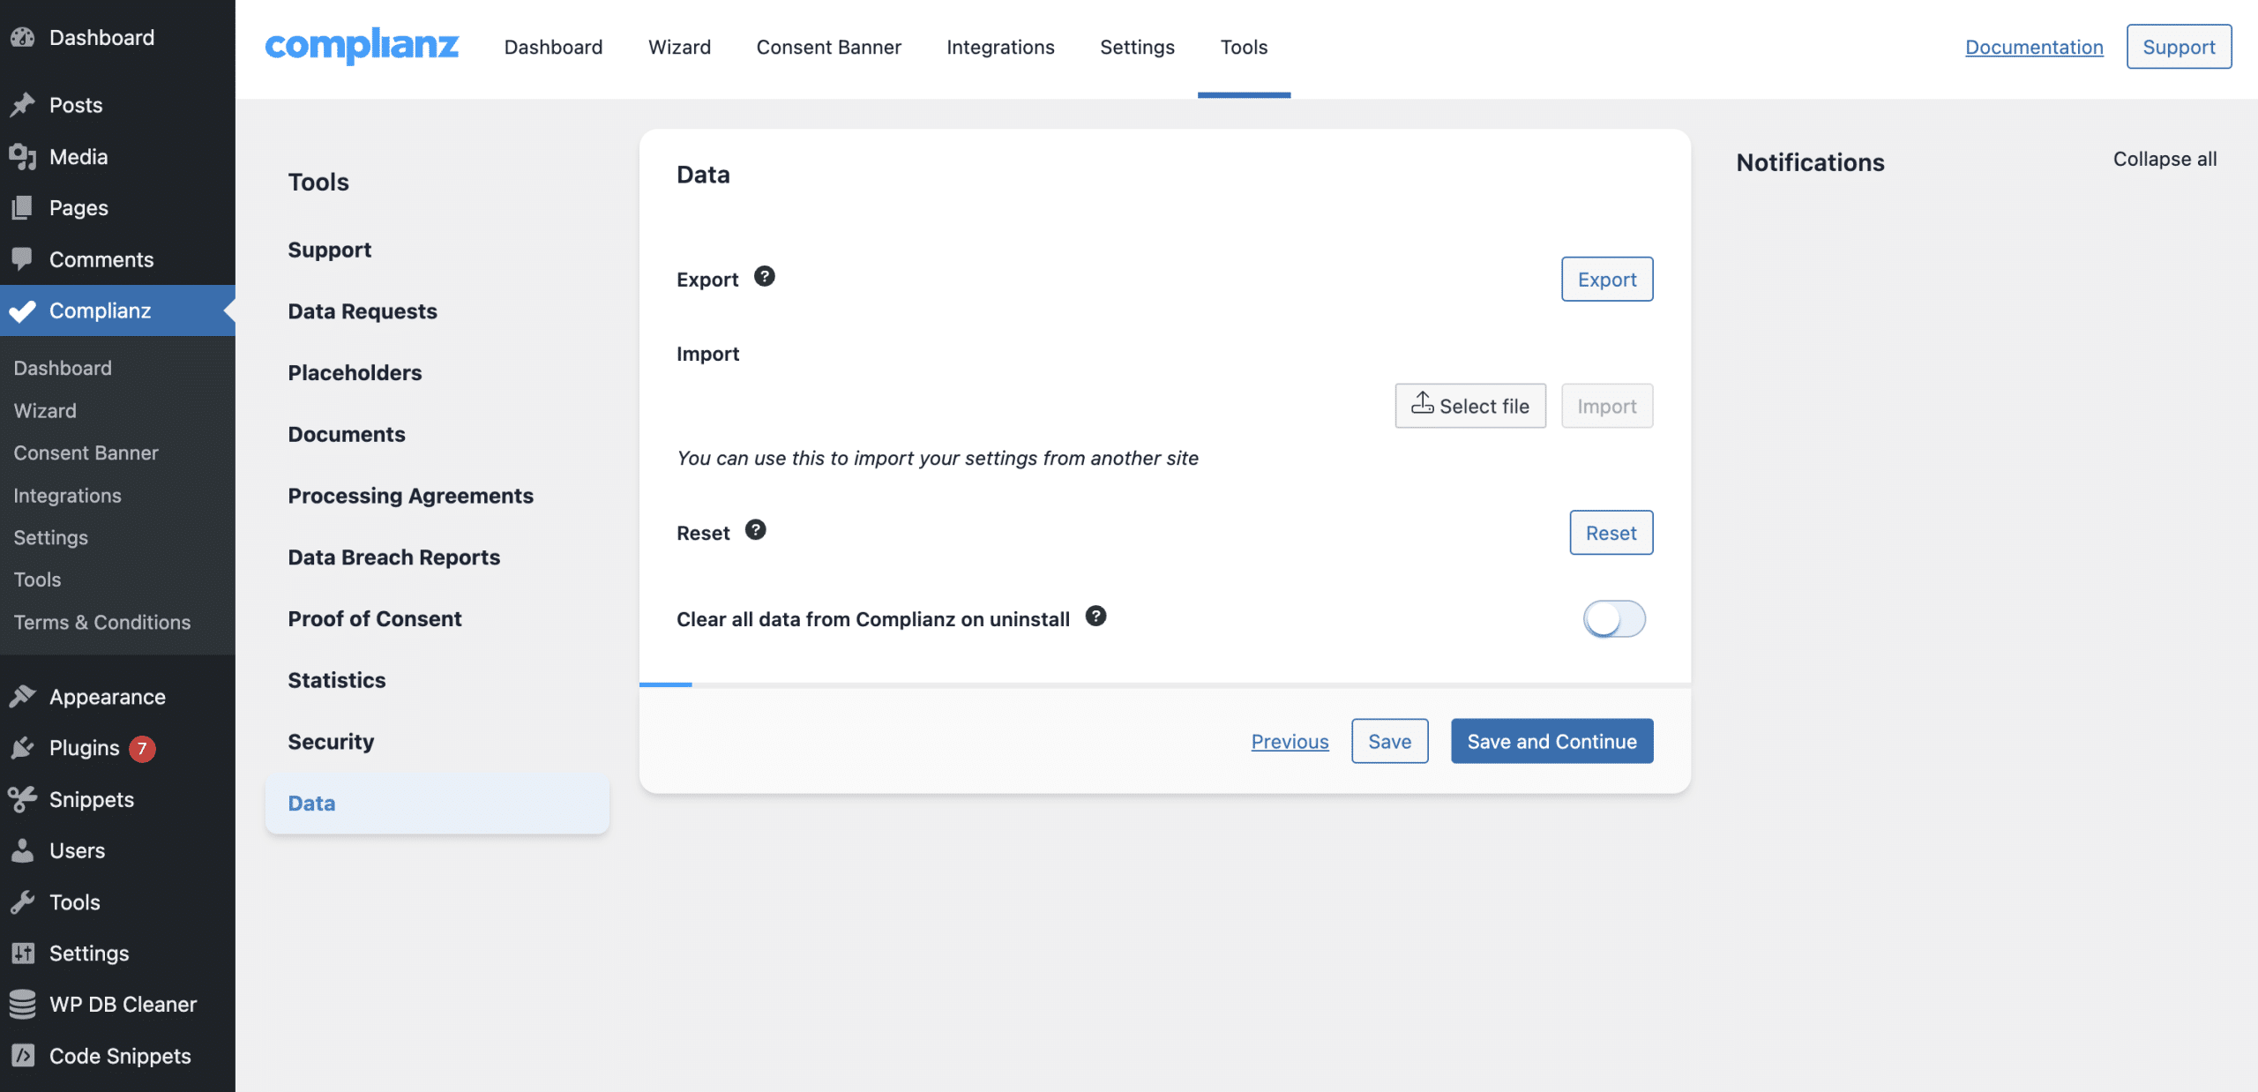Click the Users person icon
The image size is (2258, 1092).
pyautogui.click(x=23, y=850)
